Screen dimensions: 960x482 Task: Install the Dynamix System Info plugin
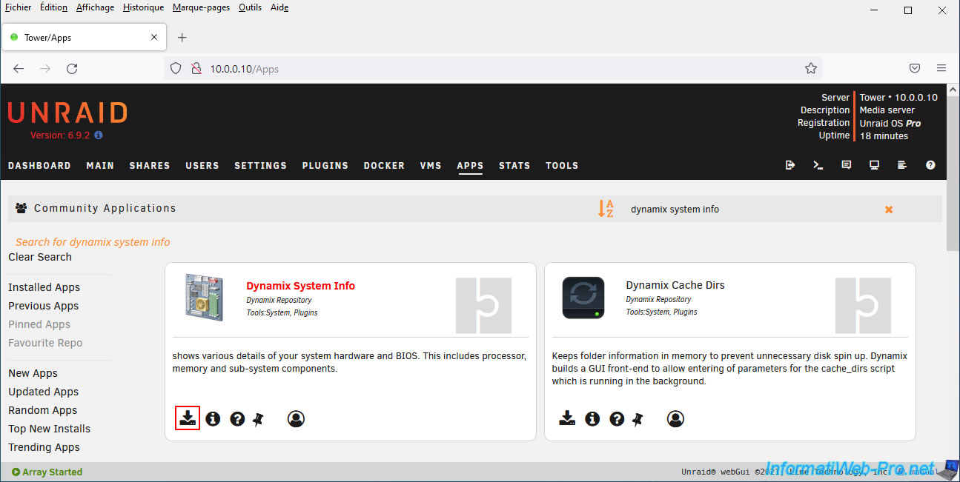coord(188,418)
